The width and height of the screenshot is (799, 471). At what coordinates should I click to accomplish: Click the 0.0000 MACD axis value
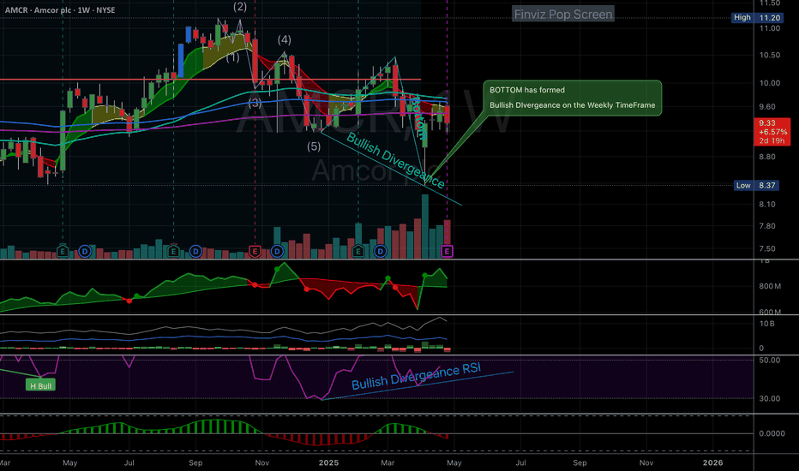point(772,434)
